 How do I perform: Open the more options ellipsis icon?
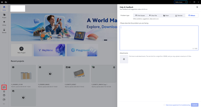pos(4,104)
